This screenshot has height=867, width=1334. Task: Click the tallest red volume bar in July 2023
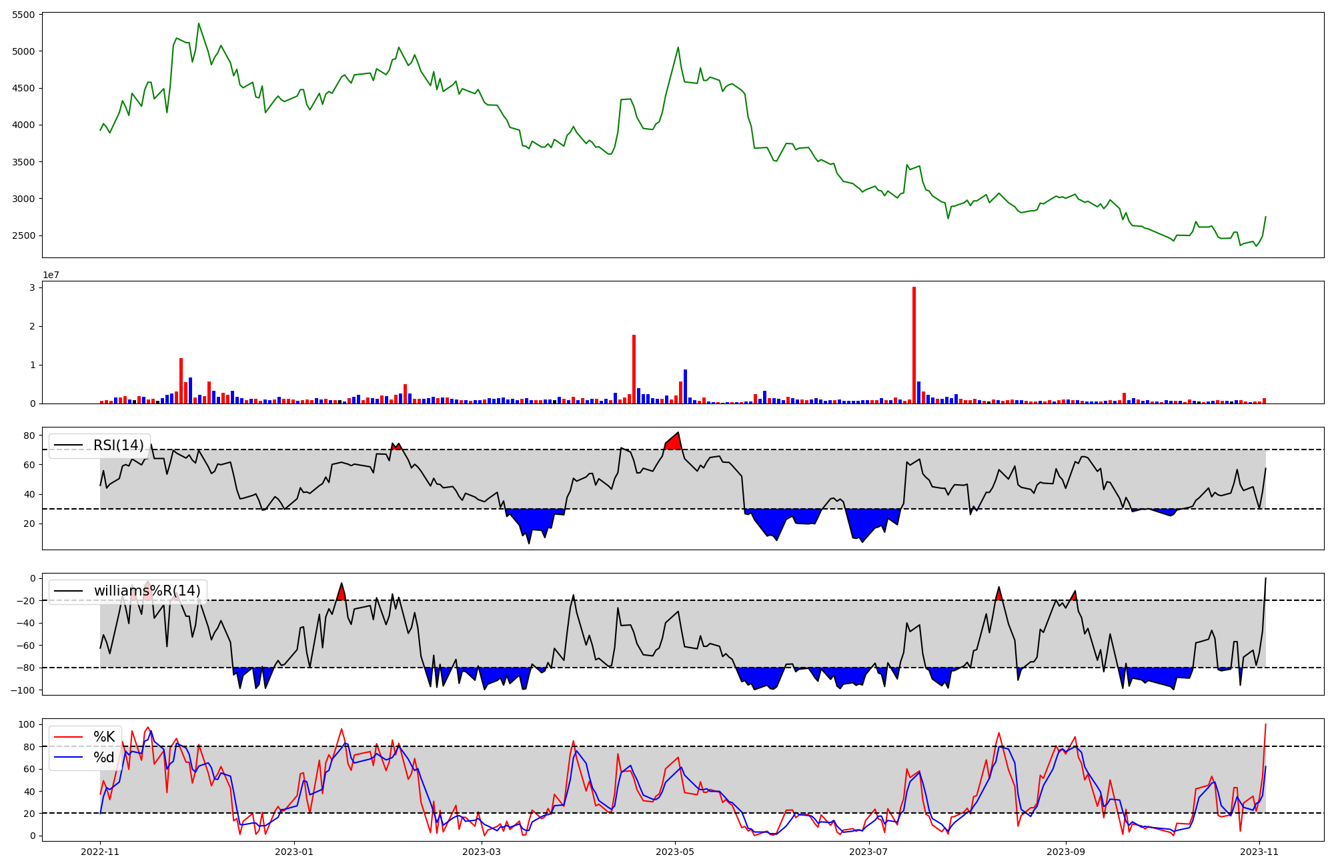(x=914, y=345)
